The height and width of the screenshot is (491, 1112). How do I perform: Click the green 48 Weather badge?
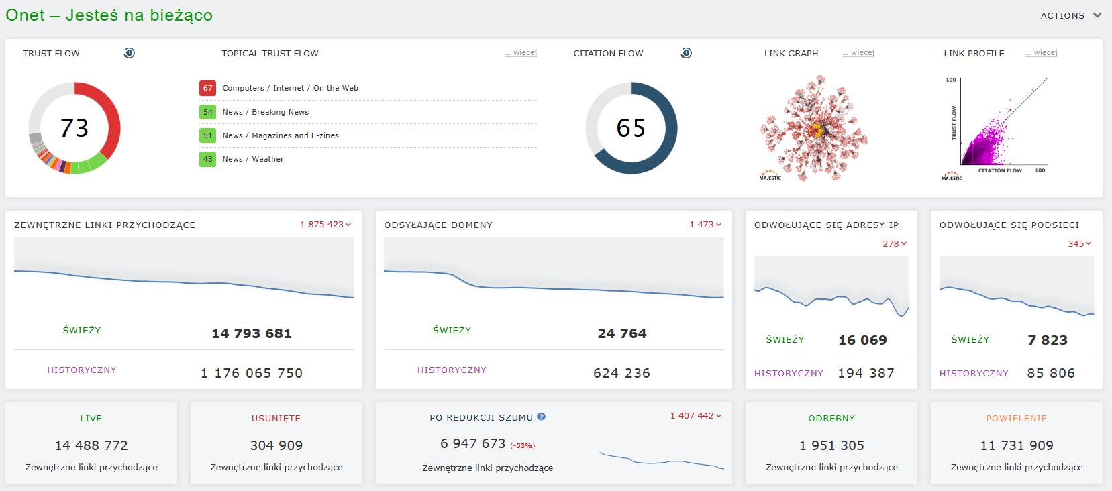tap(208, 159)
